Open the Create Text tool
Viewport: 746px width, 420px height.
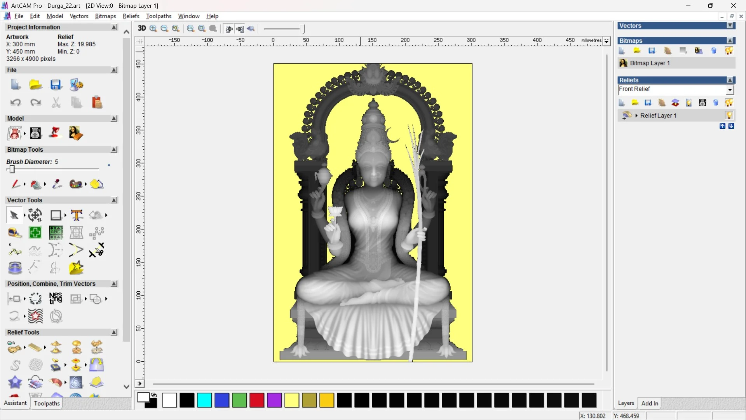pyautogui.click(x=77, y=215)
